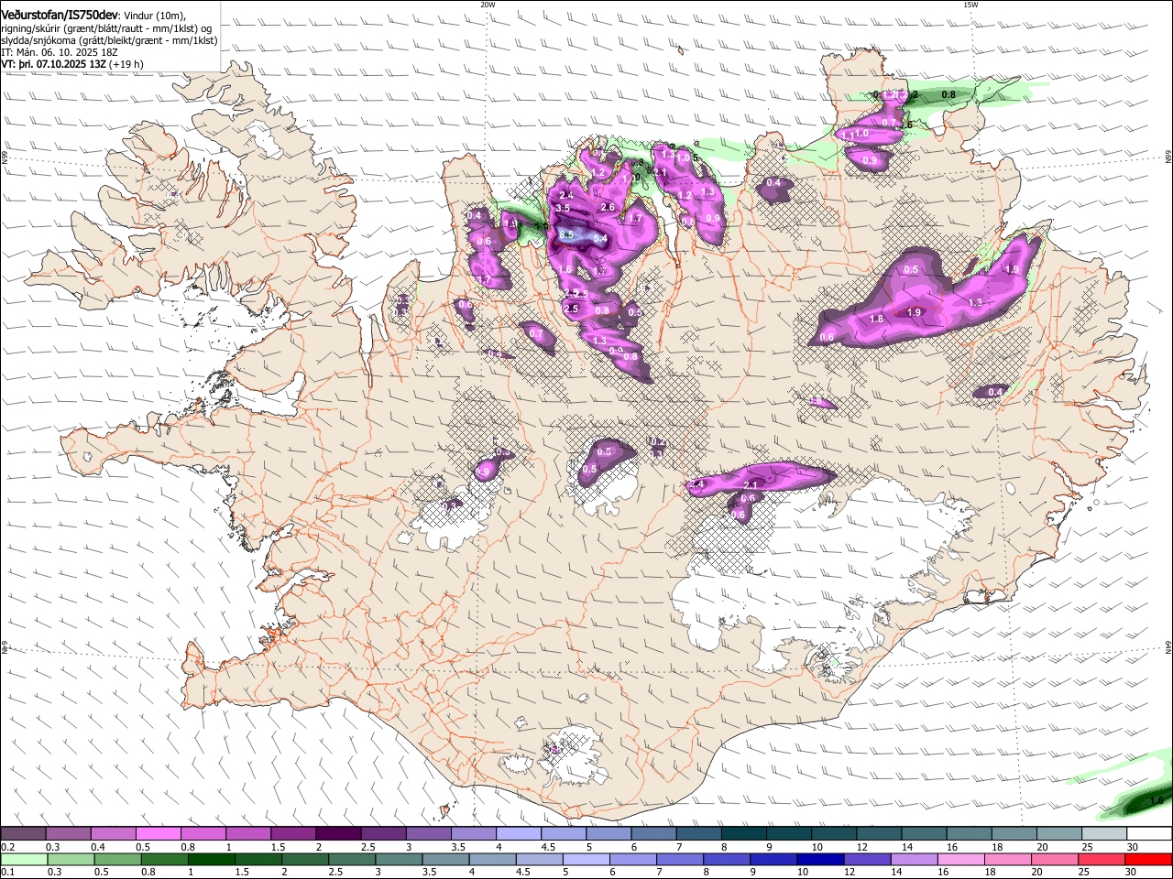1173x879 pixels.
Task: Pick the upper scale swatch starting at 2.5
Action: tap(383, 834)
